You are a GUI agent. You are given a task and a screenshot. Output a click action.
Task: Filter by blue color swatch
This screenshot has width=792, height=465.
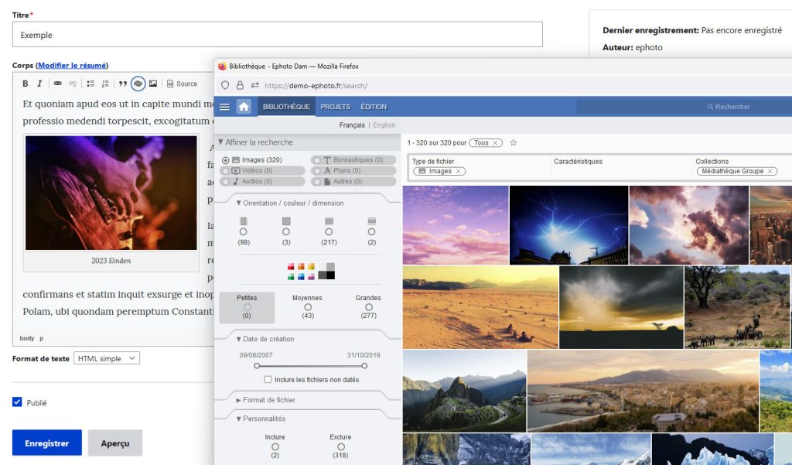click(x=301, y=276)
